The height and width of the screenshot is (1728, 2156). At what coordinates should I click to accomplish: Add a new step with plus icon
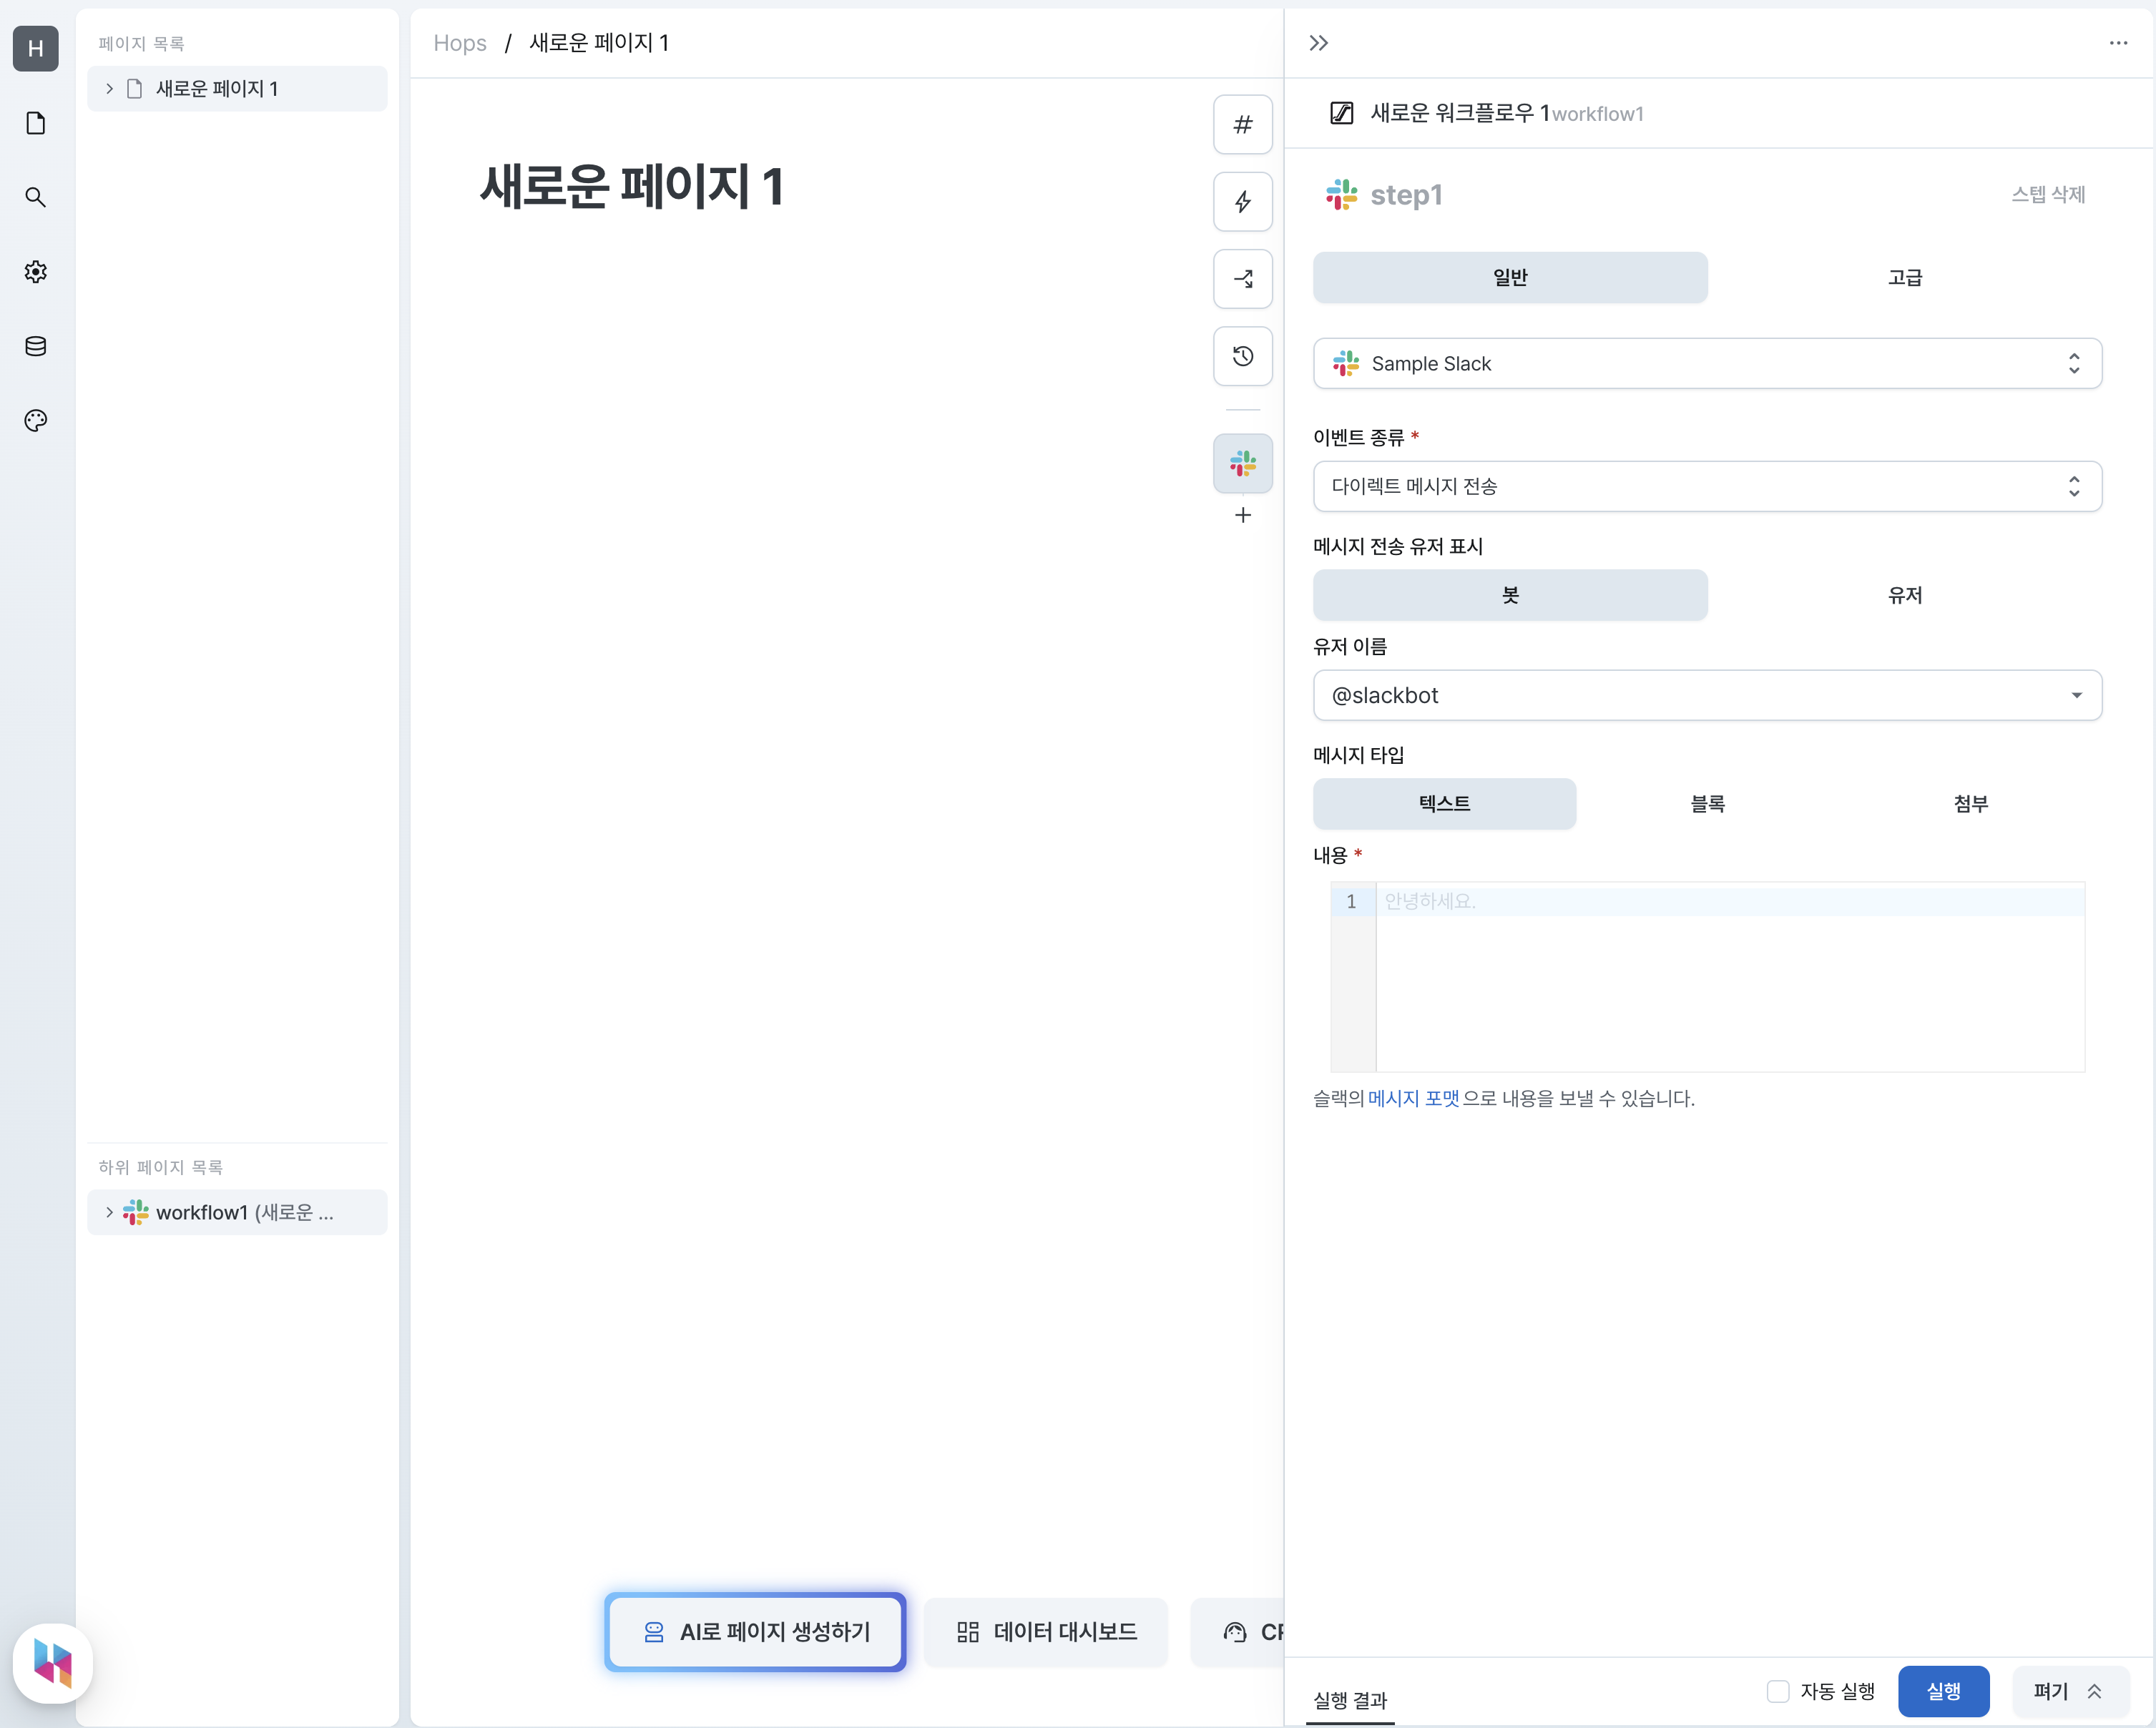point(1243,515)
